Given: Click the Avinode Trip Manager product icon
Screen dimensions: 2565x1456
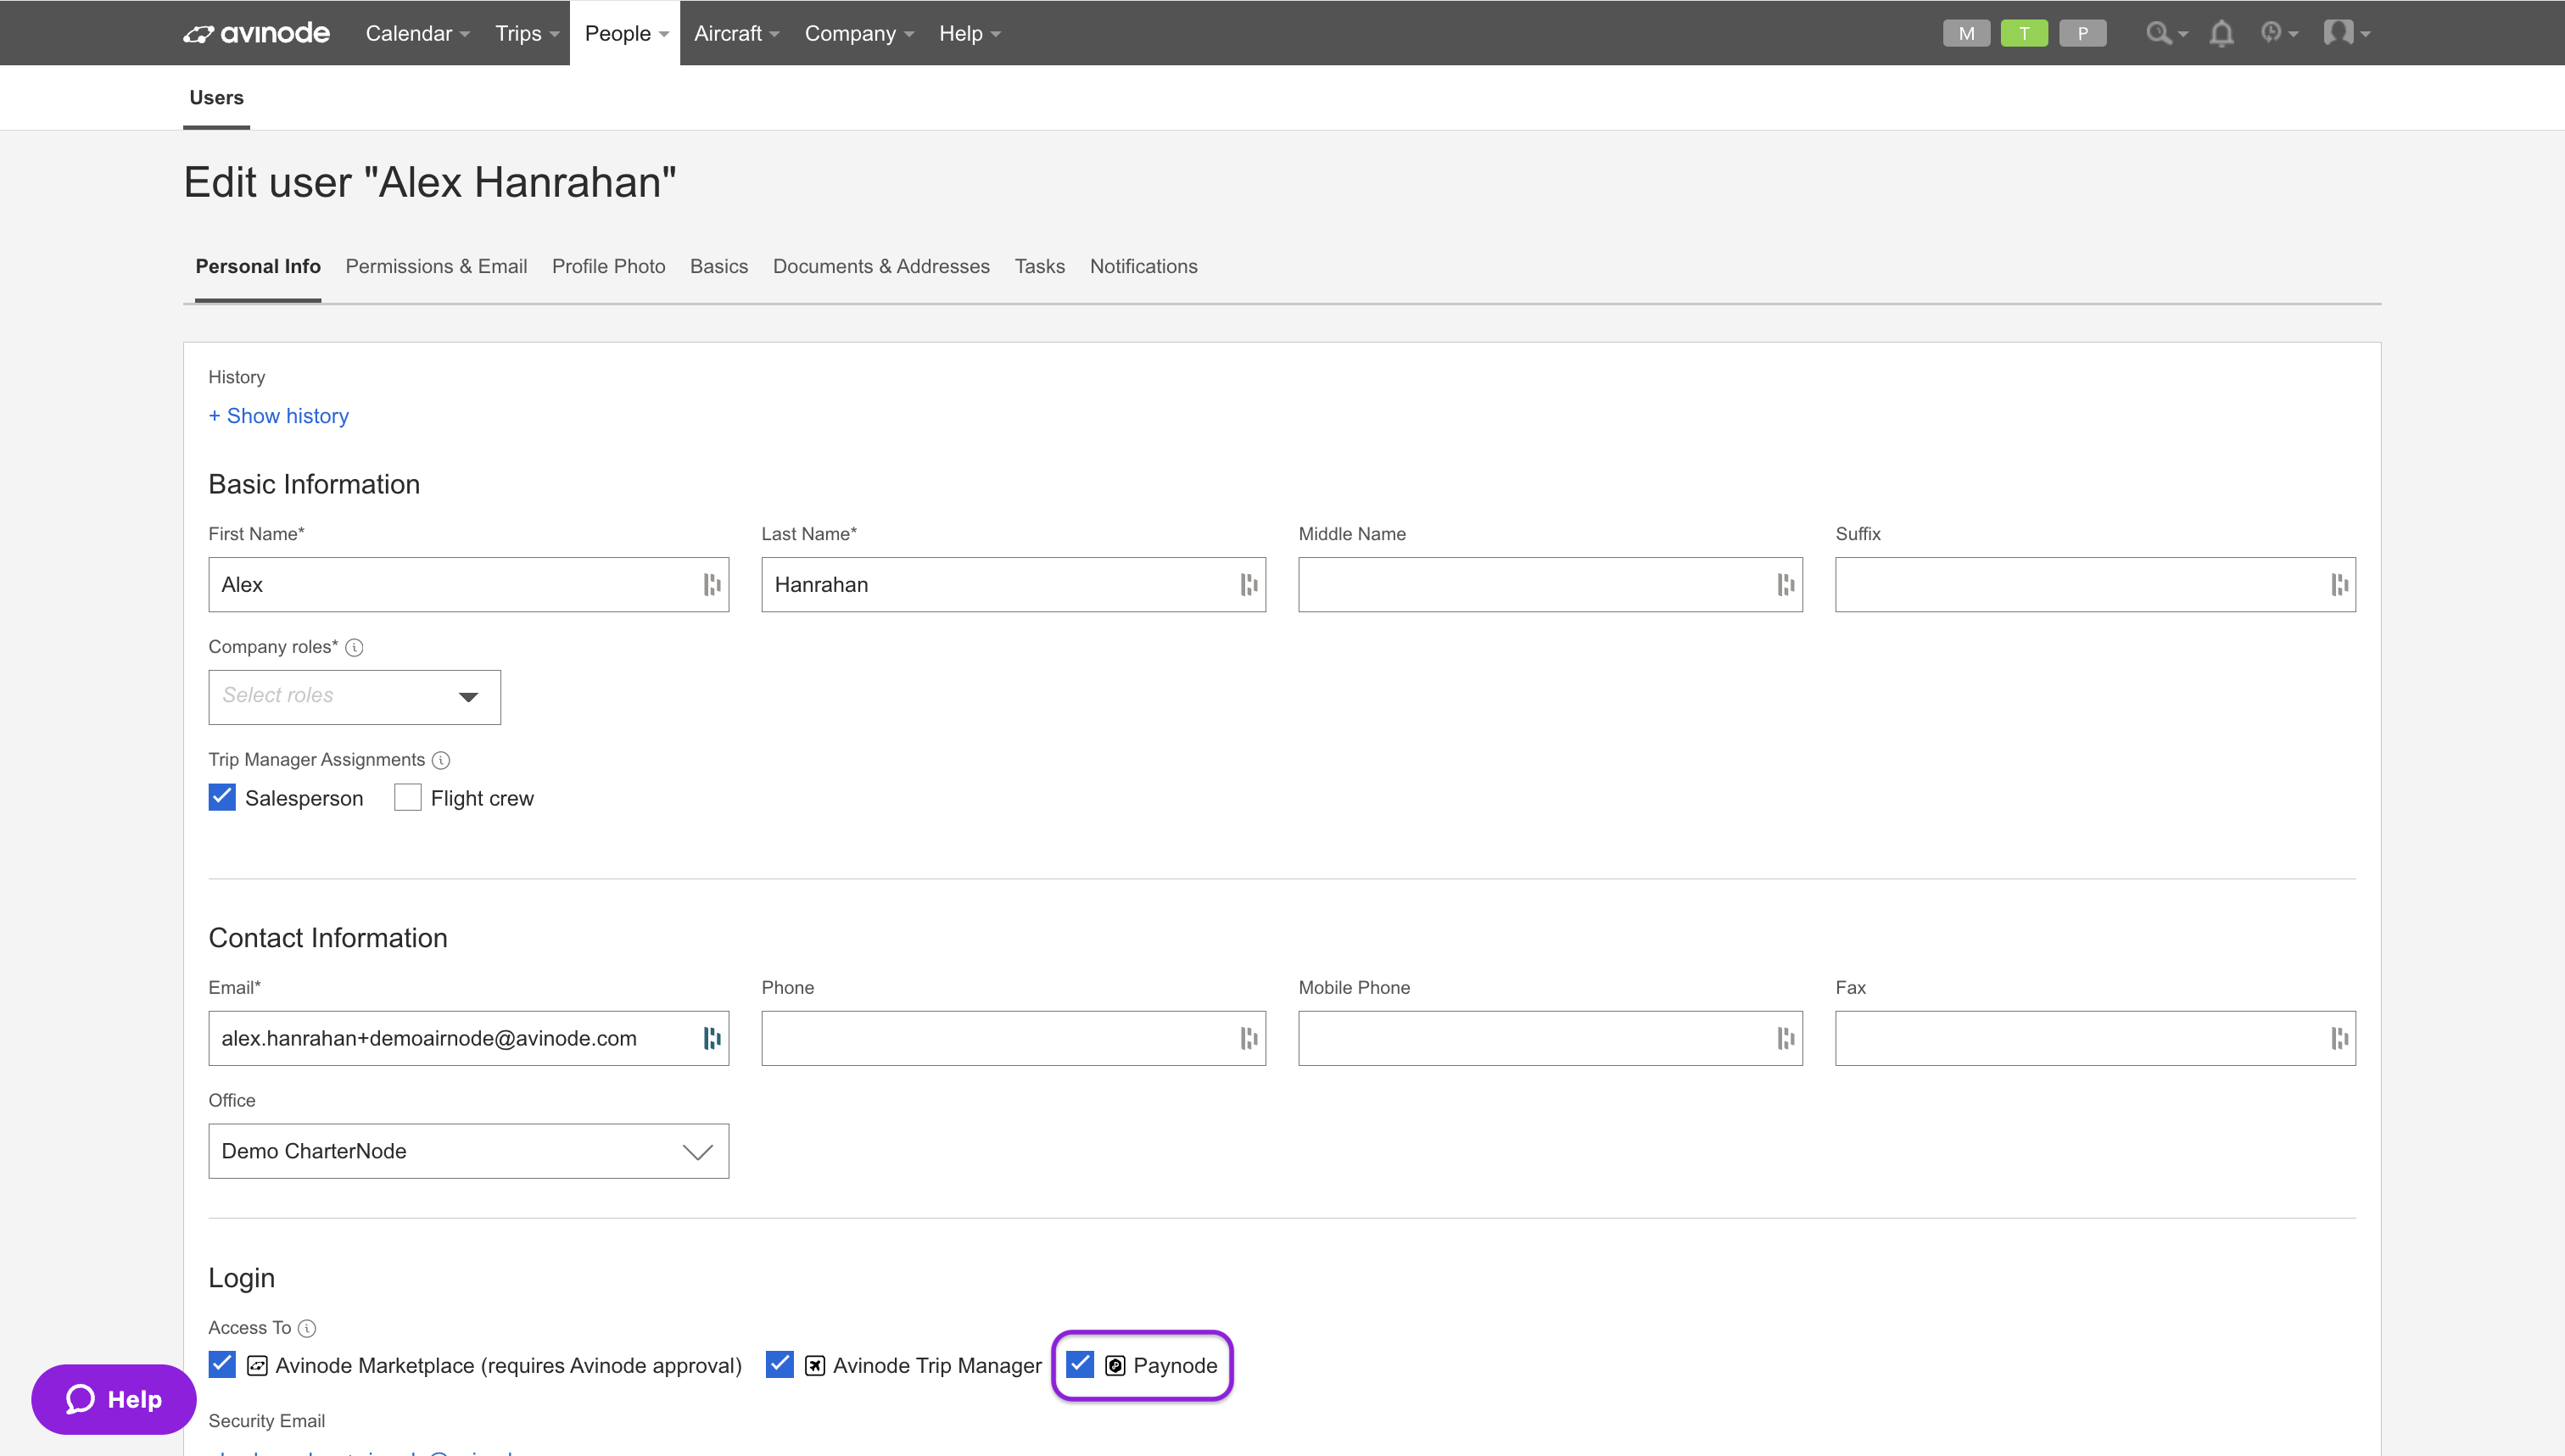Looking at the screenshot, I should click(x=815, y=1366).
